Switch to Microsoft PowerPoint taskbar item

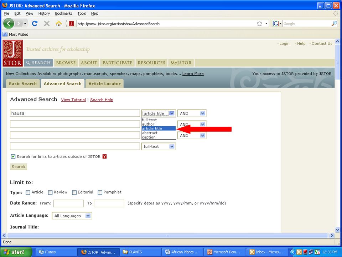[x=225, y=252]
